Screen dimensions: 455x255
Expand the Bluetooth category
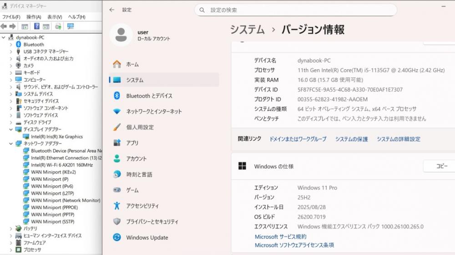pos(11,45)
